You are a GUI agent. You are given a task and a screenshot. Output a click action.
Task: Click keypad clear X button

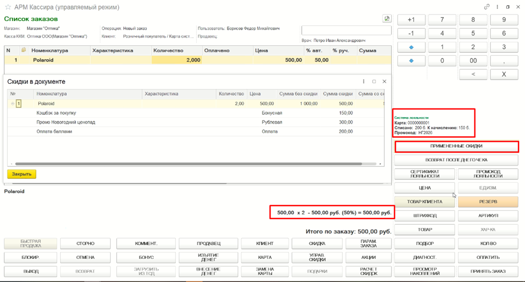504,74
